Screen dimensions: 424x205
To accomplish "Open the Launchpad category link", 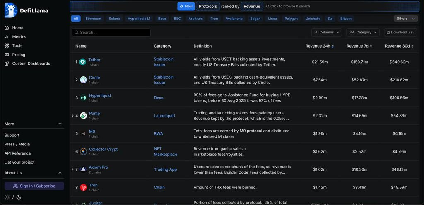I will [164, 116].
